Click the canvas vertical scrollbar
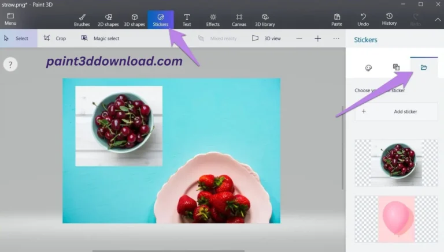444x252 pixels. (343, 148)
